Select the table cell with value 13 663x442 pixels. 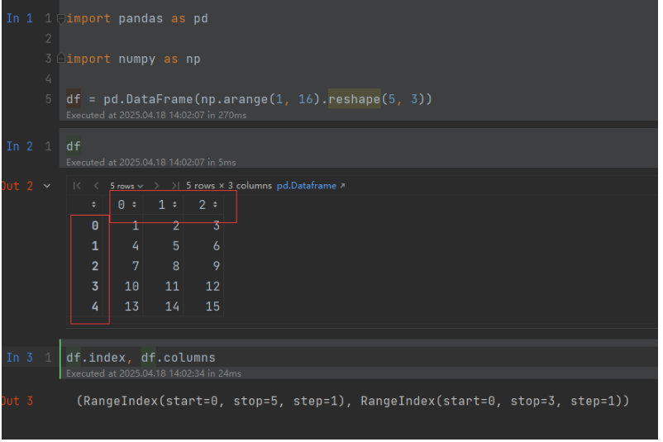click(131, 307)
